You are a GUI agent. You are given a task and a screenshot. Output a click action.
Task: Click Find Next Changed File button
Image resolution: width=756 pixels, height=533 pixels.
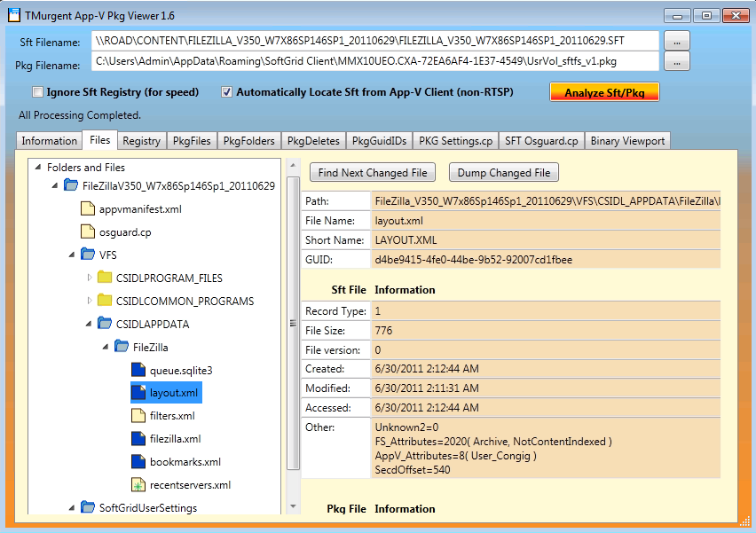pyautogui.click(x=373, y=173)
